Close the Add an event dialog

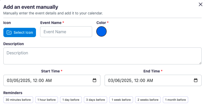pos(201,4)
